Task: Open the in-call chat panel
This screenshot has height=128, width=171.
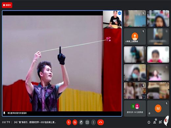Action: (160, 122)
